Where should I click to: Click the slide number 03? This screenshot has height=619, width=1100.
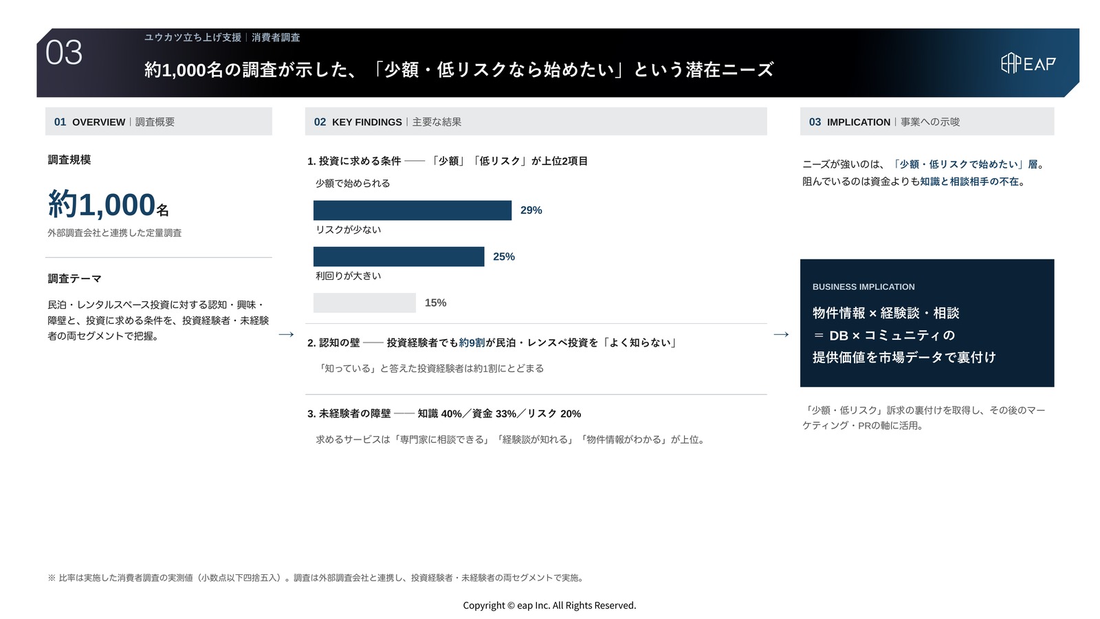coord(64,53)
